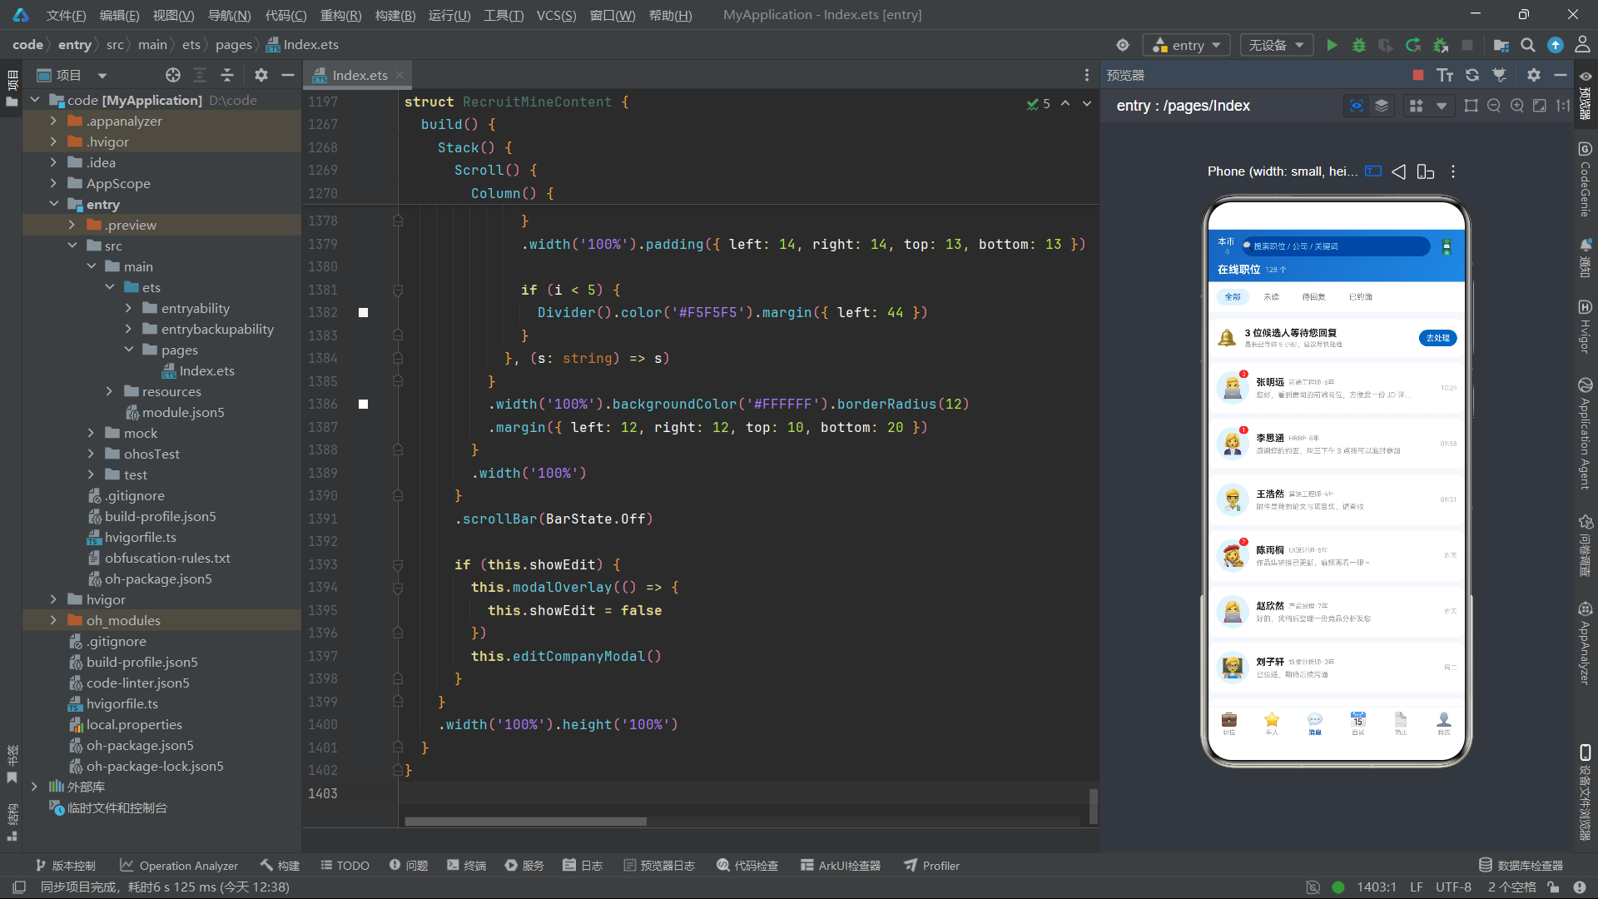This screenshot has width=1598, height=899.
Task: Locate the opened file in the project tree
Action: (173, 75)
